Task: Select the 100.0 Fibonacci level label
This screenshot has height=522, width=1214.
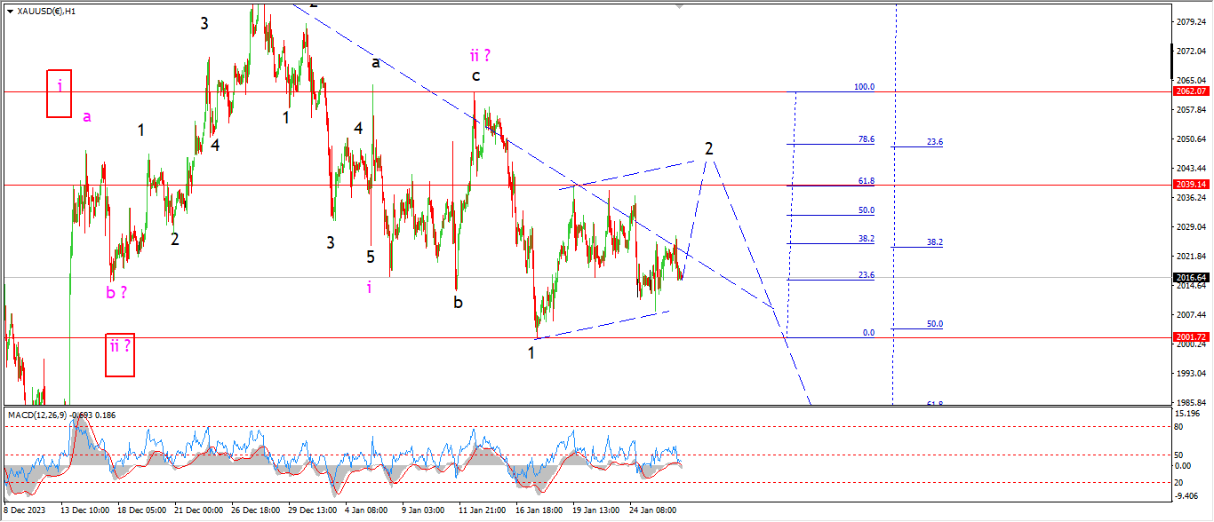Action: [x=864, y=87]
